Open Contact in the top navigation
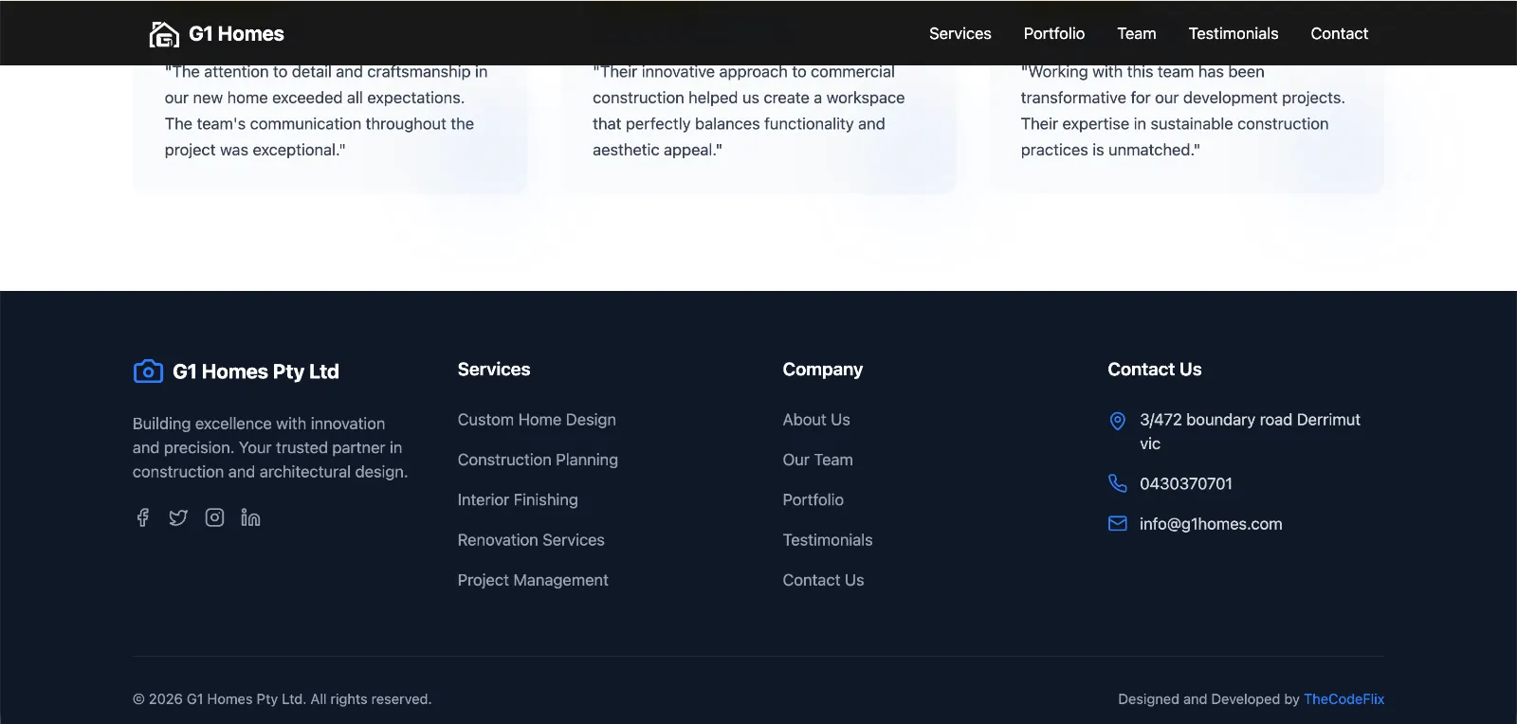This screenshot has width=1517, height=724. click(1339, 34)
